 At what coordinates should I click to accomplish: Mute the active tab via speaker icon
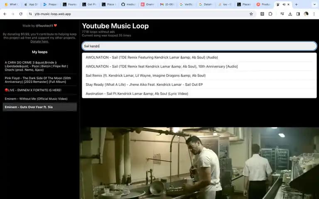(x=284, y=4)
